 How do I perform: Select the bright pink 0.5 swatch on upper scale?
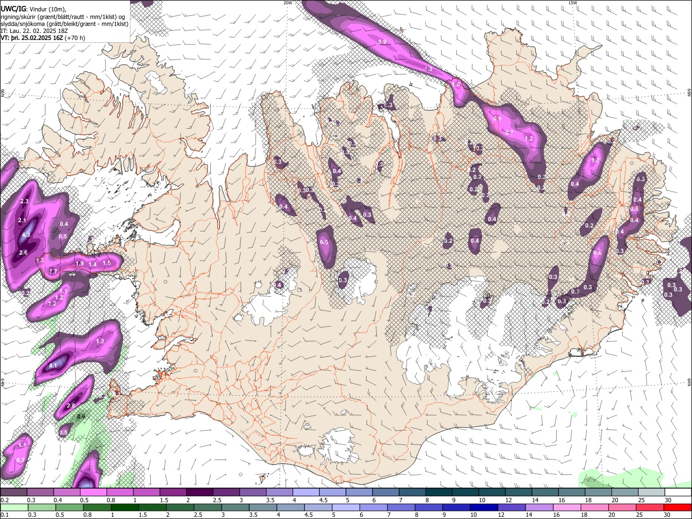pos(93,493)
